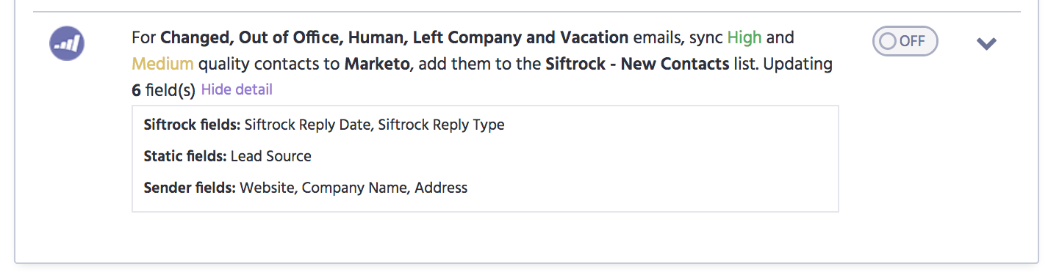Click the Address sender field

[441, 188]
